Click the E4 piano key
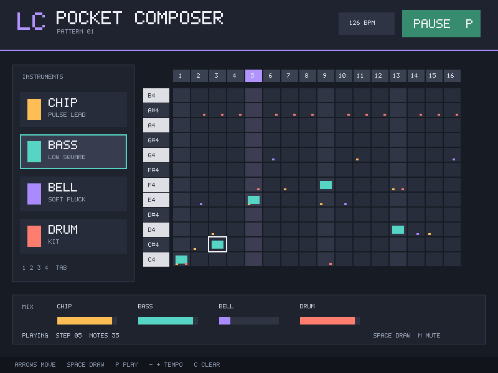The height and width of the screenshot is (373, 498). (x=156, y=200)
